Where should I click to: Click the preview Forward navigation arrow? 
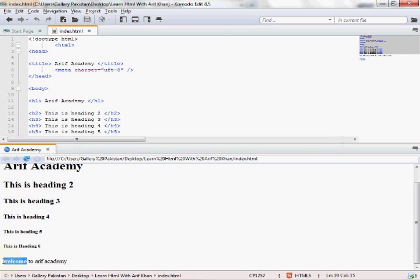(x=16, y=159)
